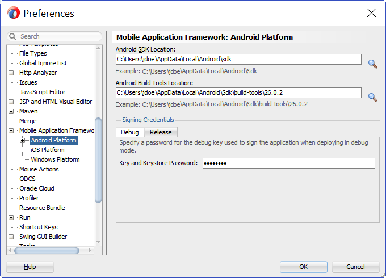Click the OK button
This screenshot has width=386, height=278.
pos(304,267)
